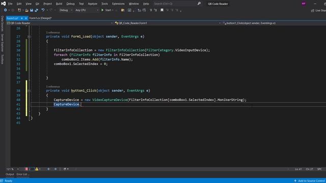This screenshot has width=326, height=183.
Task: Click the next issue right arrow
Action: 55,169
